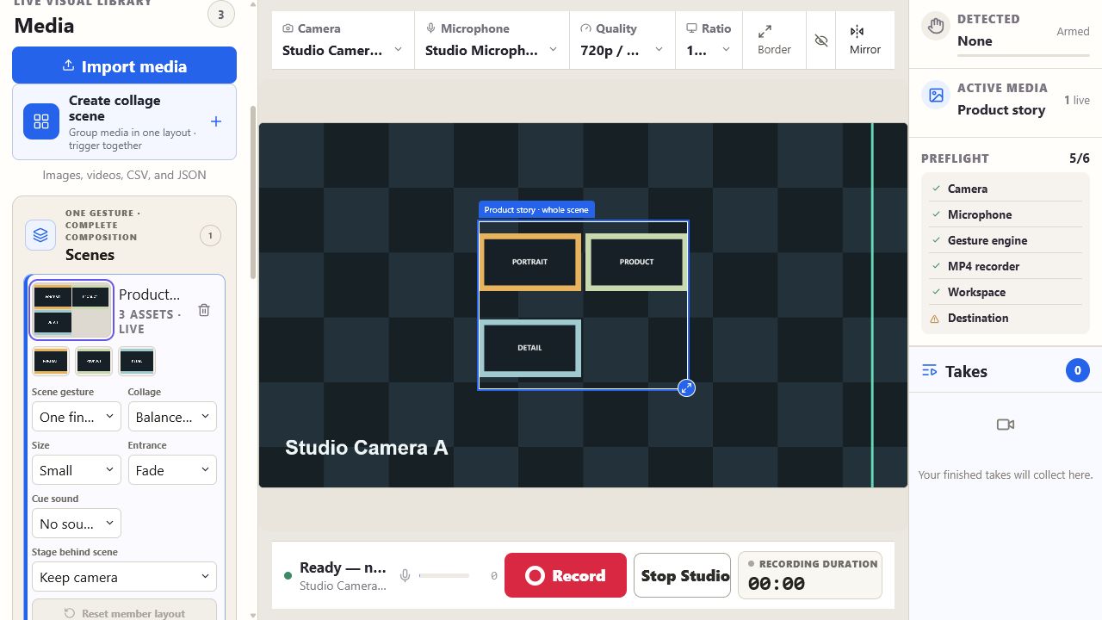Viewport: 1102px width, 620px height.
Task: Click the Stop Studio button
Action: (x=682, y=575)
